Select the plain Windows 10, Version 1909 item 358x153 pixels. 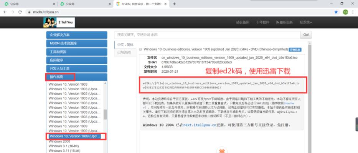[x=68, y=126]
